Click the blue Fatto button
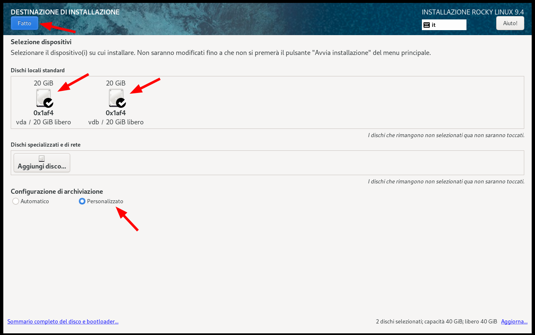 (x=24, y=23)
